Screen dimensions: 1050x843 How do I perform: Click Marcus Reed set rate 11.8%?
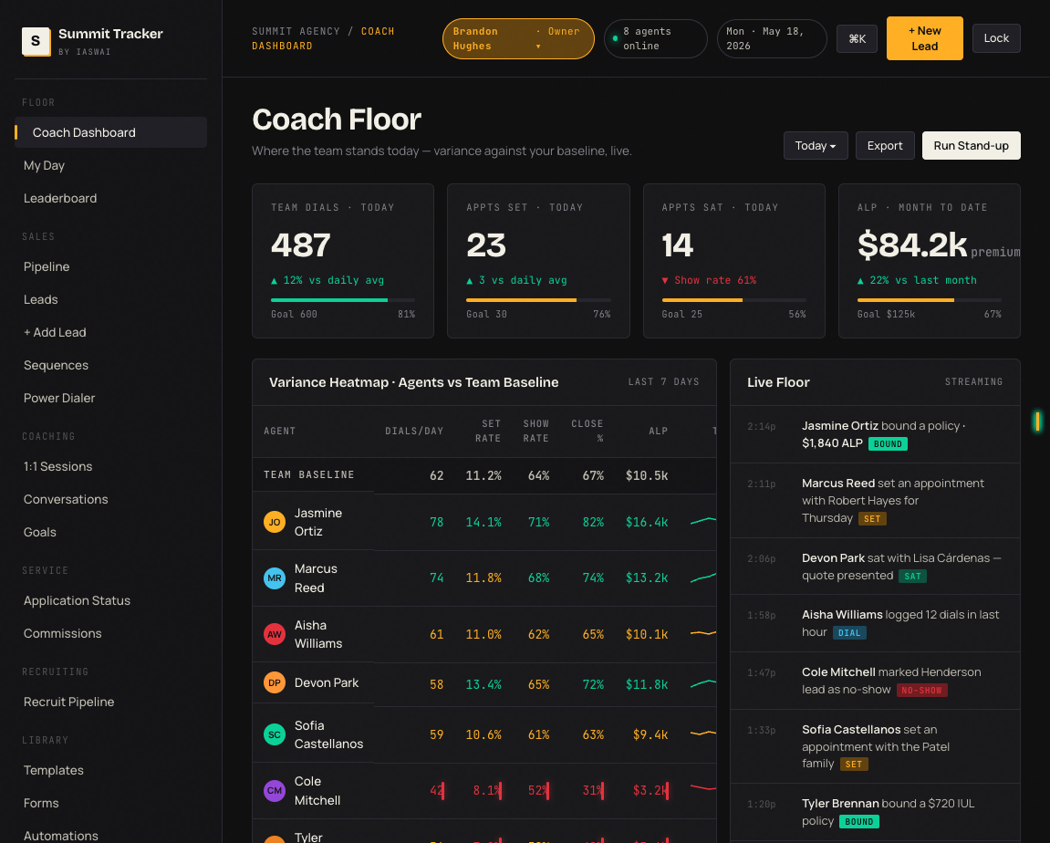tap(483, 578)
